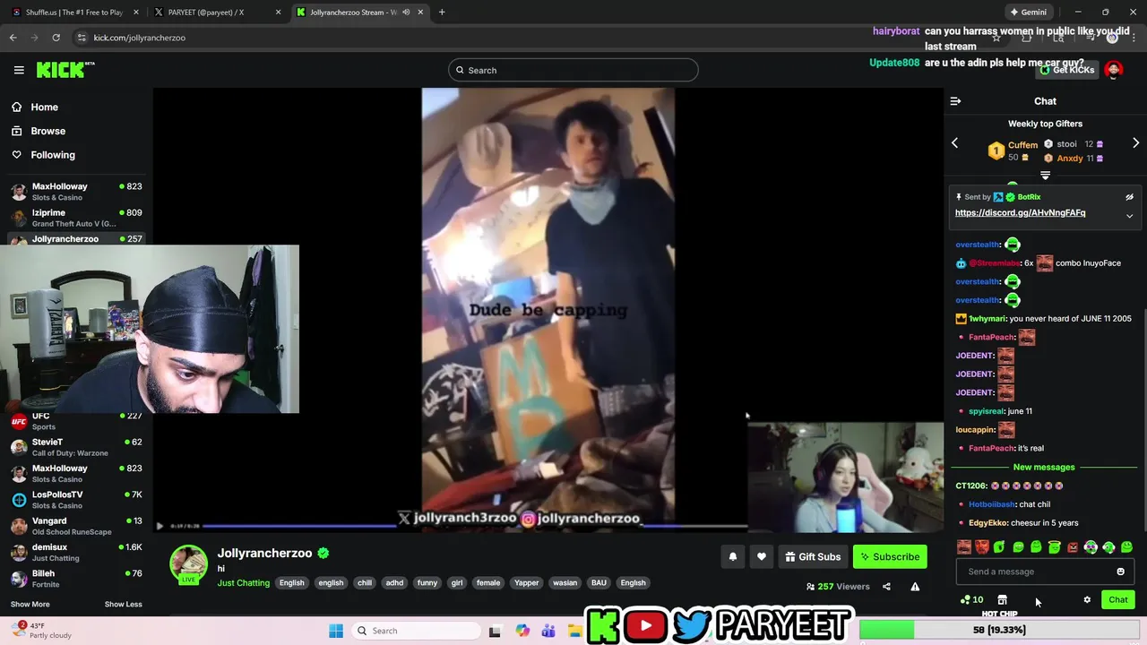Click the Jollyrancherzoo channel avatar
This screenshot has width=1147, height=645.
[x=189, y=563]
